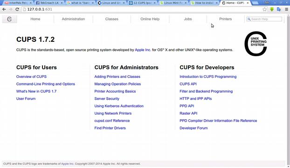
Task: Click the CUPS for Administrators heading
Action: pos(126,67)
